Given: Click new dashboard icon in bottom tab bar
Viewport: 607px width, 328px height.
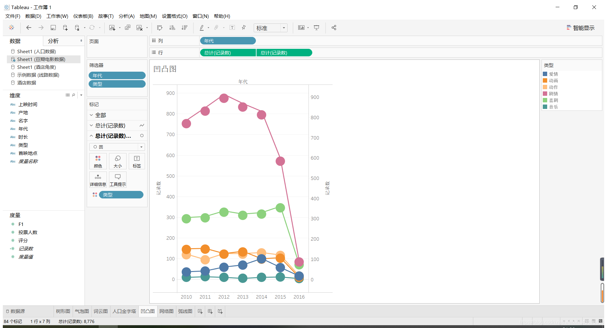Looking at the screenshot, I should click(210, 311).
